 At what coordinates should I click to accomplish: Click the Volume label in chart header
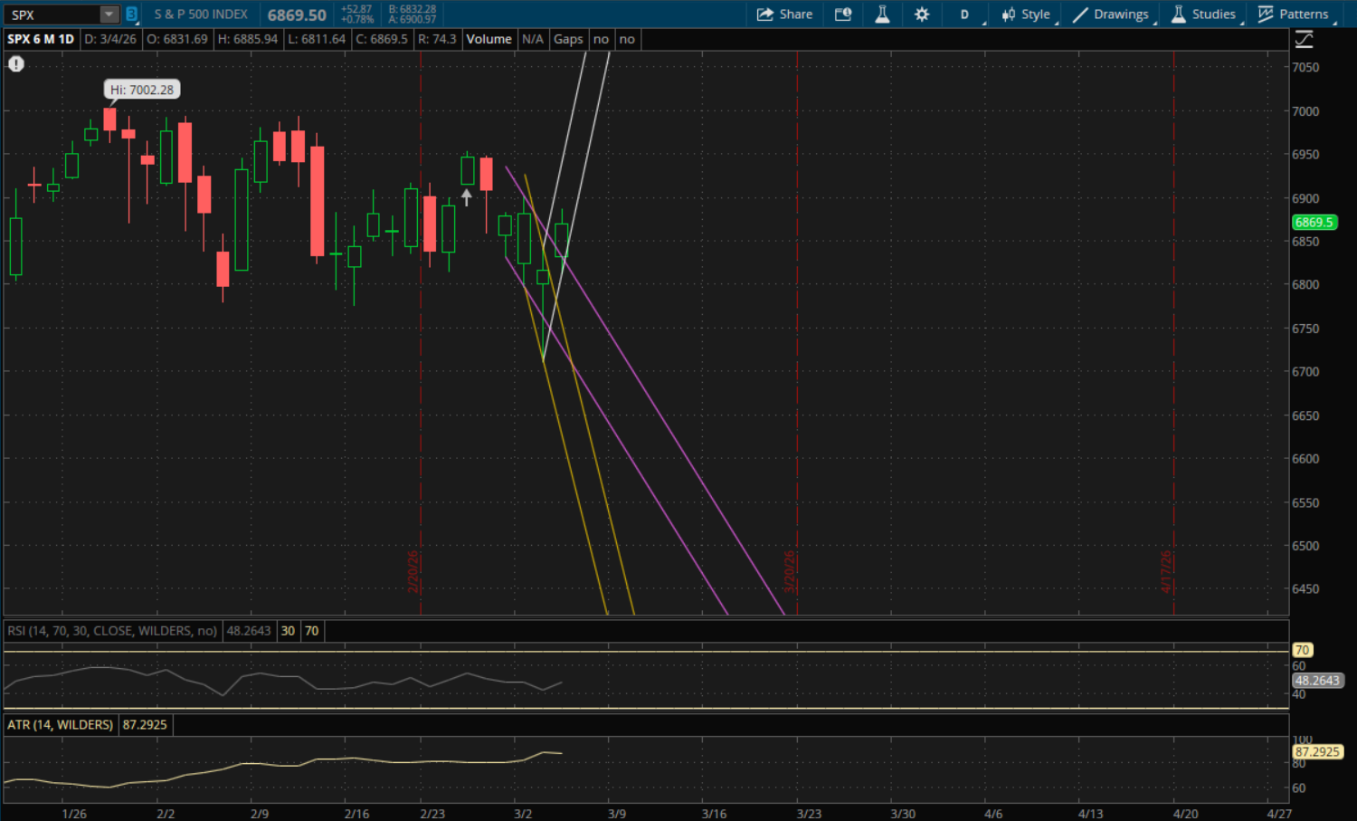coord(489,39)
